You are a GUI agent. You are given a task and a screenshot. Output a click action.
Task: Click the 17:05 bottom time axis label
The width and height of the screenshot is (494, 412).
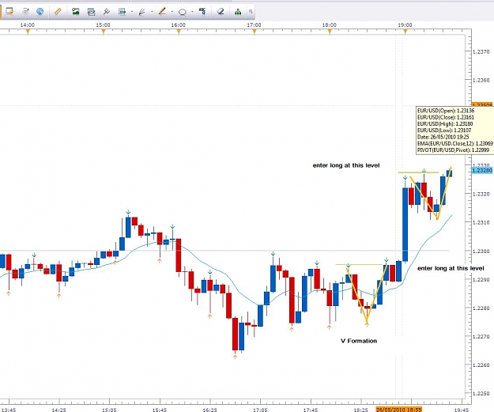260,410
